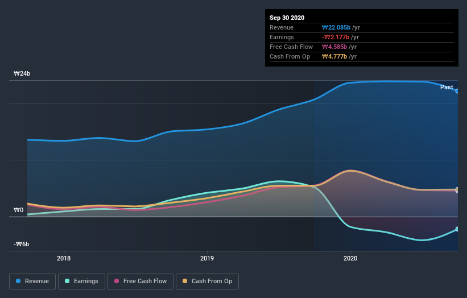This screenshot has width=467, height=298.
Task: Toggle the Cash From Op legend button
Action: pyautogui.click(x=207, y=282)
